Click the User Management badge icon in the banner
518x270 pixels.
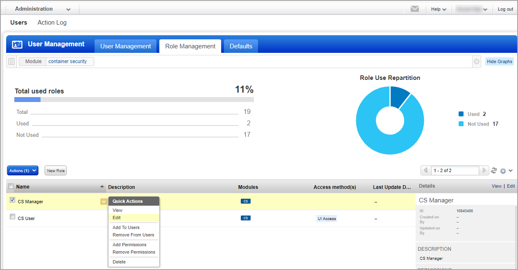(x=16, y=43)
